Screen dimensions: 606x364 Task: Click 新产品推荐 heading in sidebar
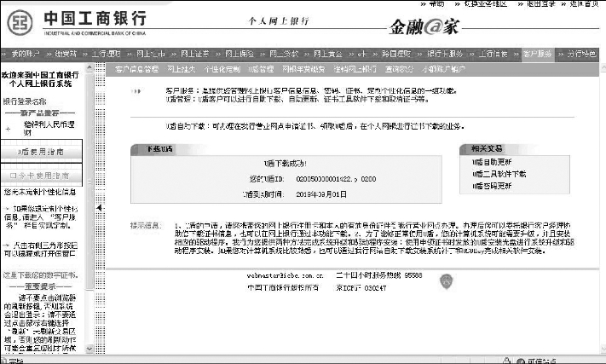point(40,113)
